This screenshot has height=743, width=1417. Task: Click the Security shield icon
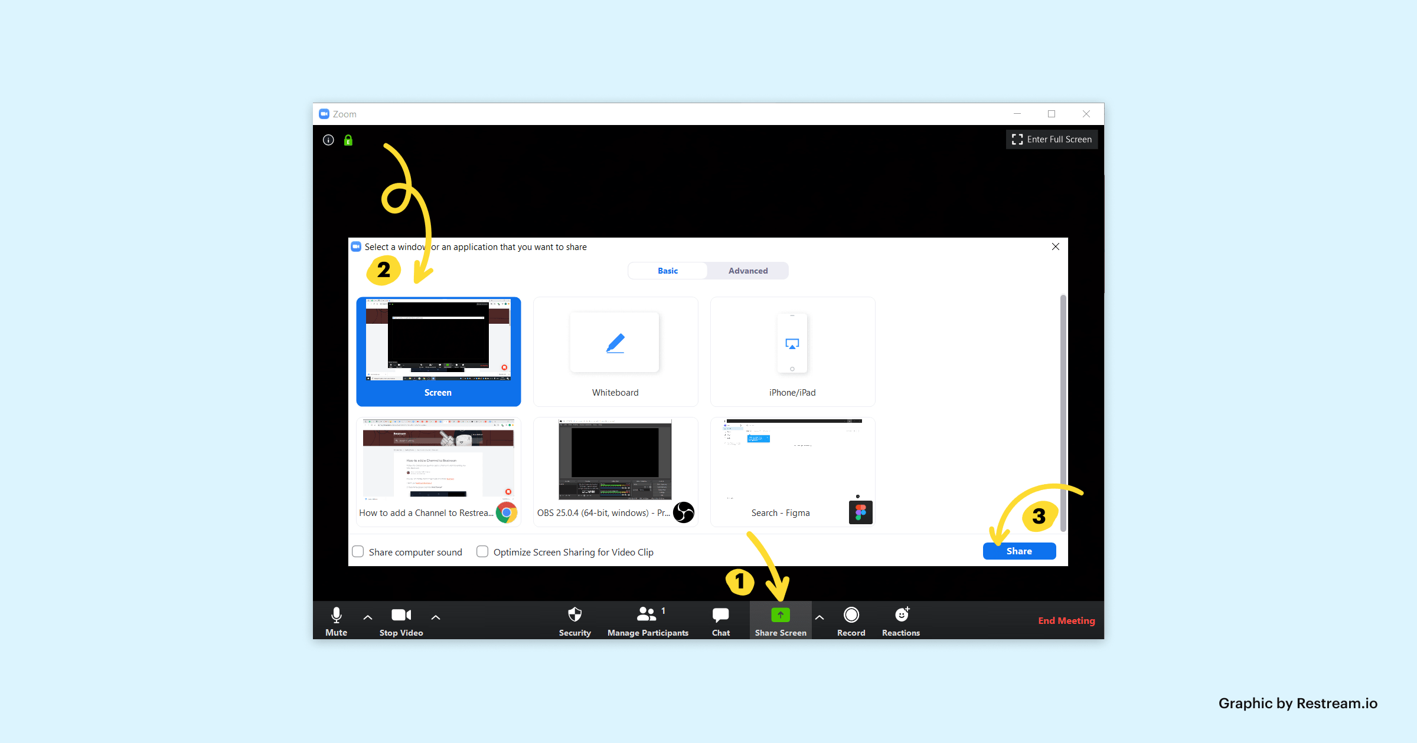tap(573, 615)
